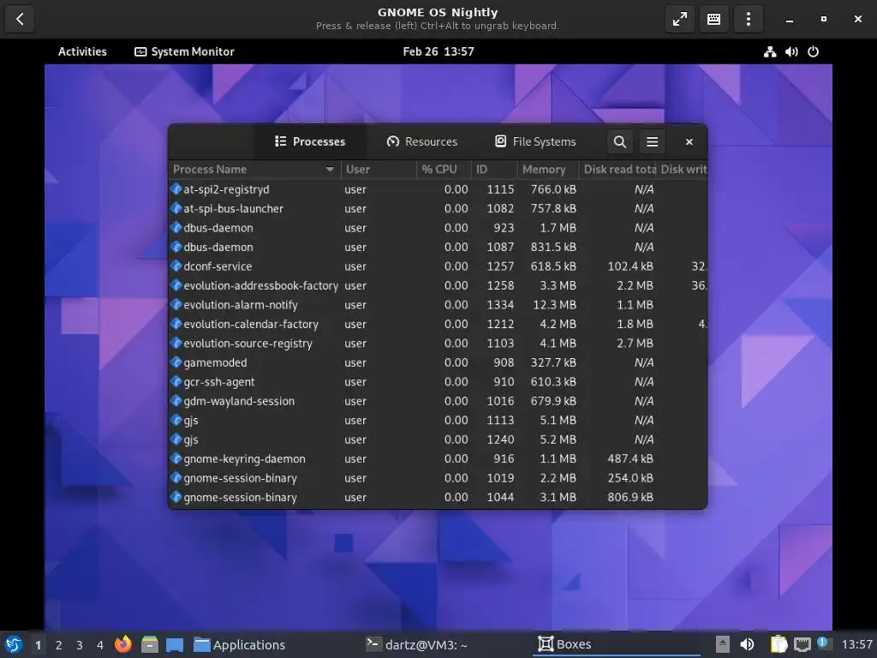The height and width of the screenshot is (658, 877).
Task: Click host taskbar clock 13:57
Action: 856,644
